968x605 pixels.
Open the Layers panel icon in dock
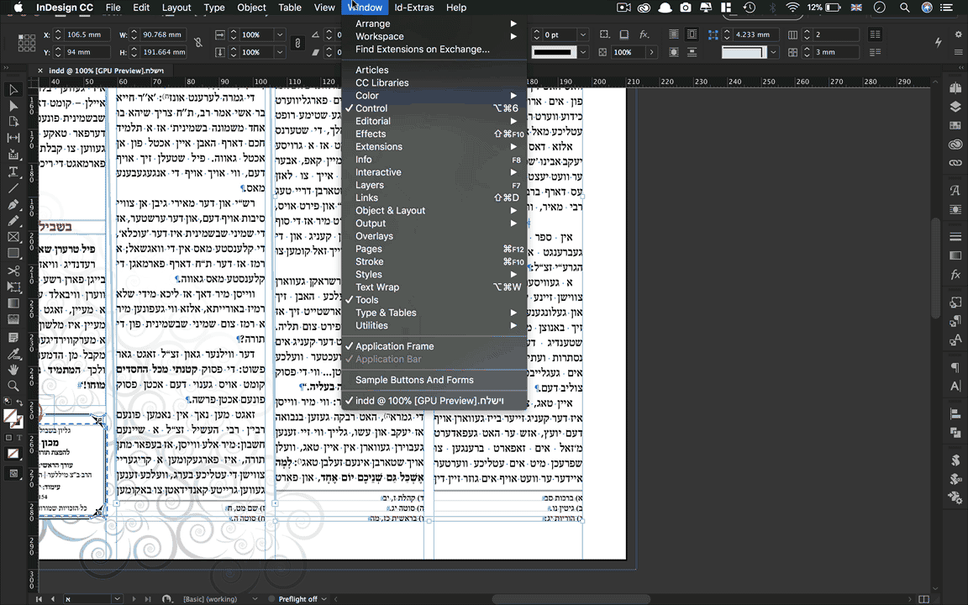[x=955, y=107]
